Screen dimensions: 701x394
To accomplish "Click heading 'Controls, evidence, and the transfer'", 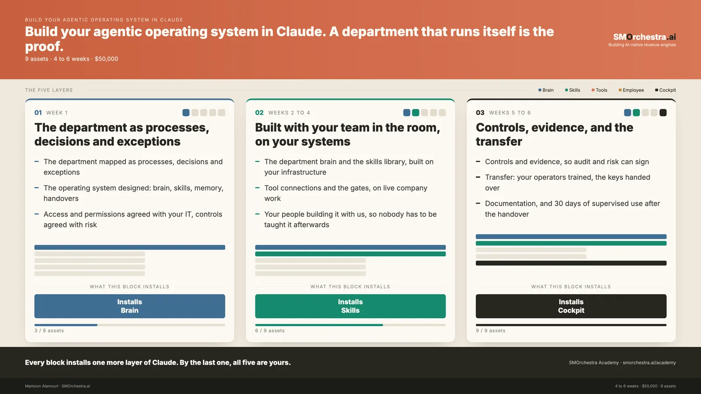I will click(x=555, y=134).
